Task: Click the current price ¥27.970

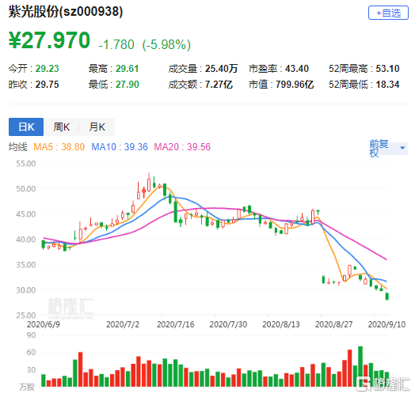Action: pyautogui.click(x=49, y=40)
